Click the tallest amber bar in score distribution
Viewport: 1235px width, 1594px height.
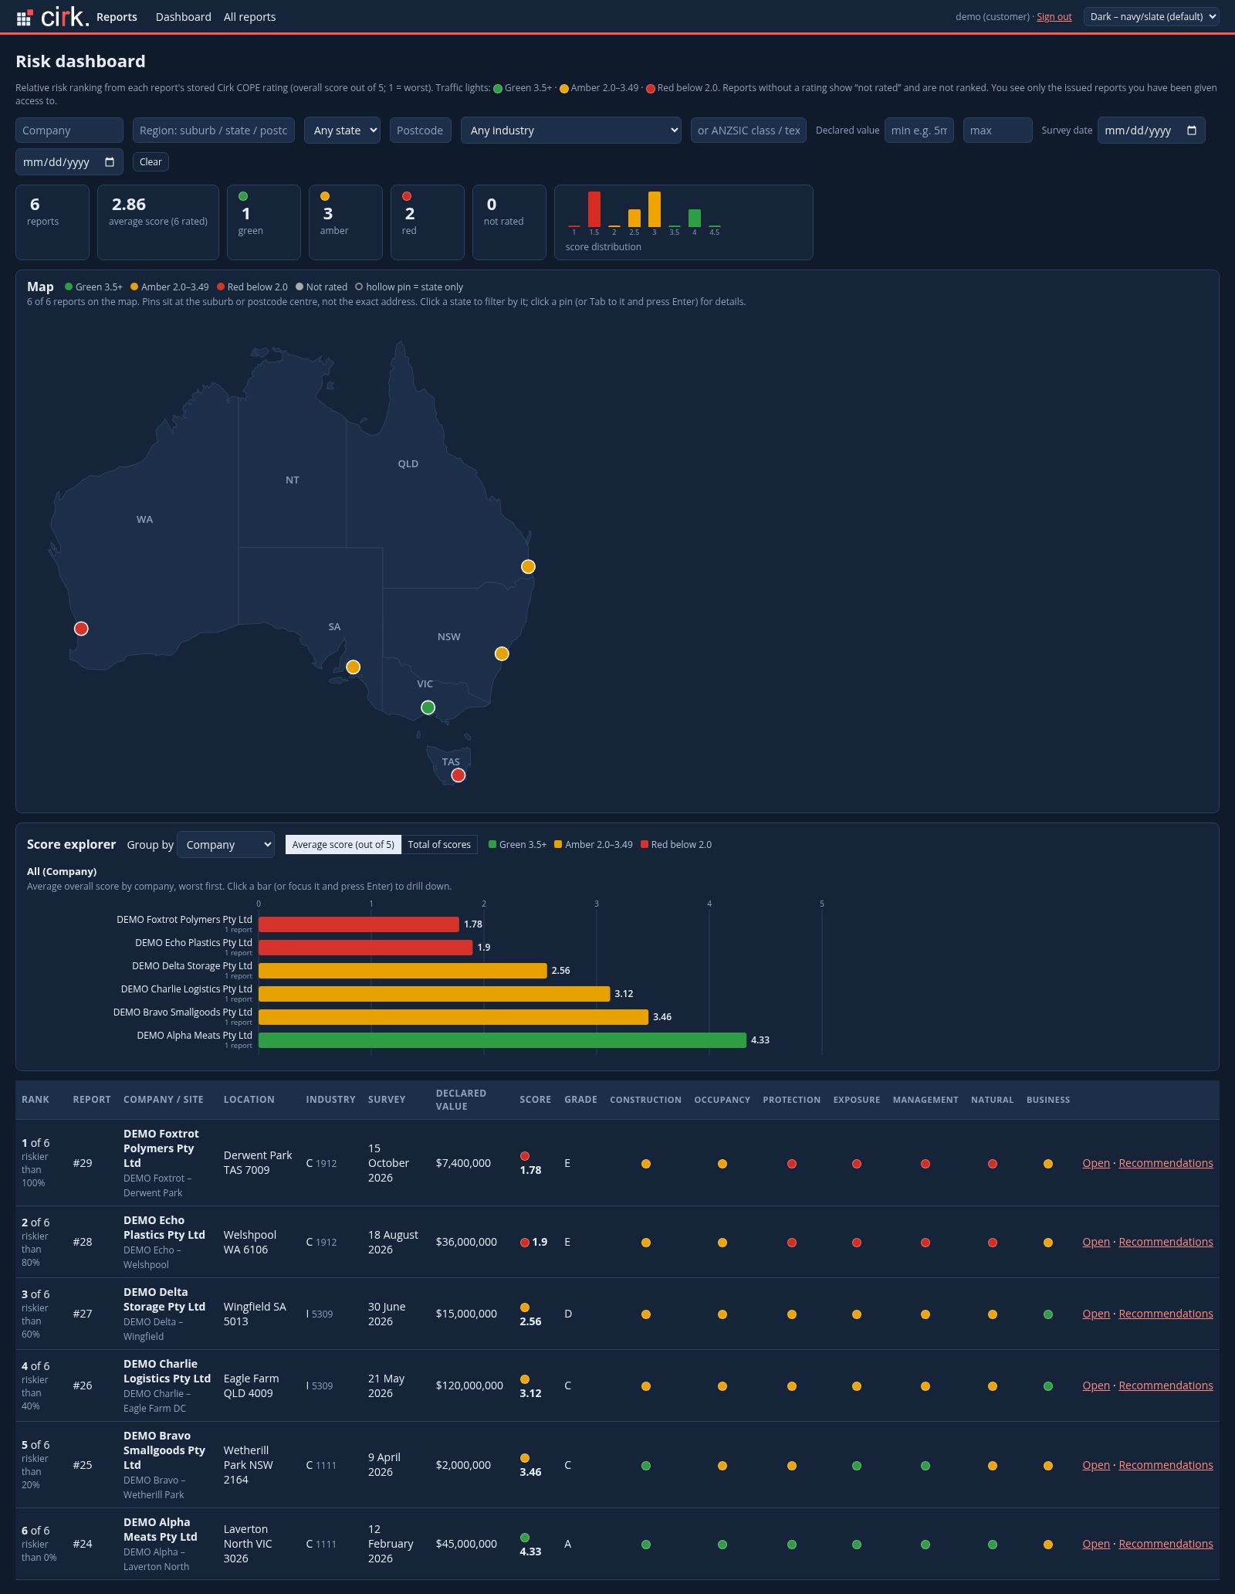[655, 209]
